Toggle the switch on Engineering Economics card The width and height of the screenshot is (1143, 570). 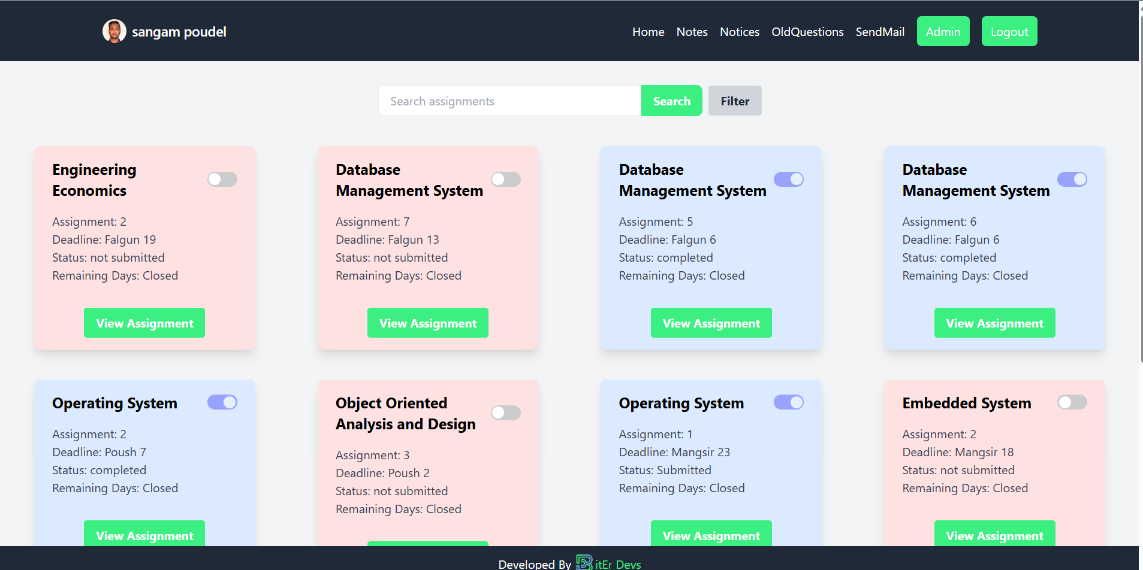tap(222, 178)
